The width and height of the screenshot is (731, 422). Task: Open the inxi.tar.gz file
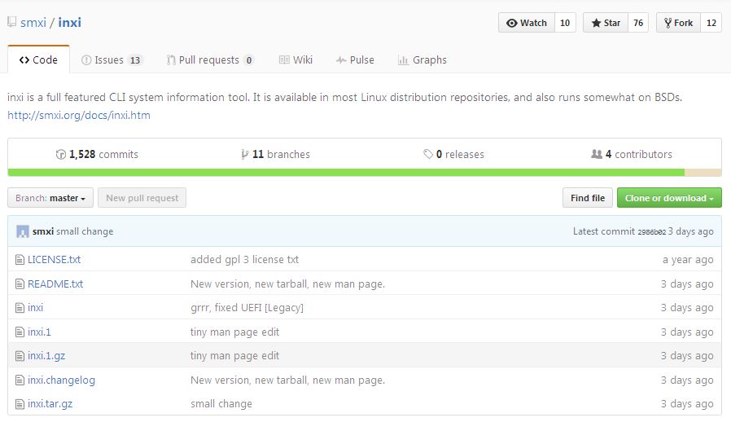(x=50, y=404)
